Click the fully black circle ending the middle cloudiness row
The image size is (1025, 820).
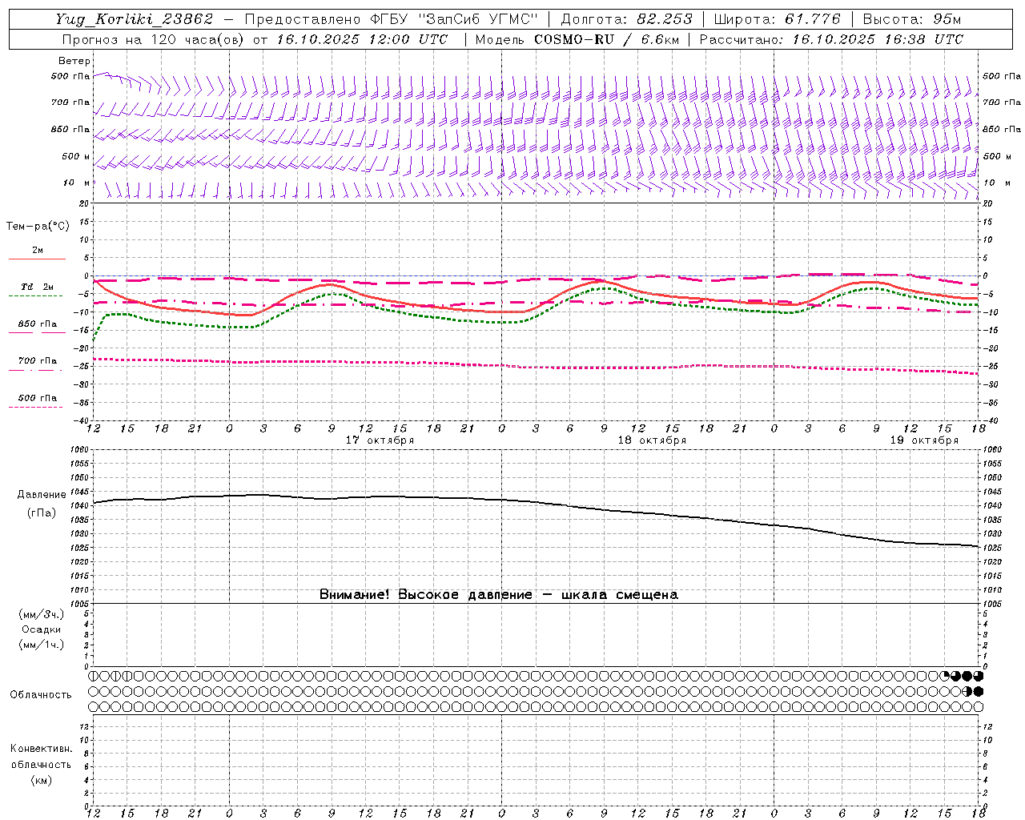[979, 691]
